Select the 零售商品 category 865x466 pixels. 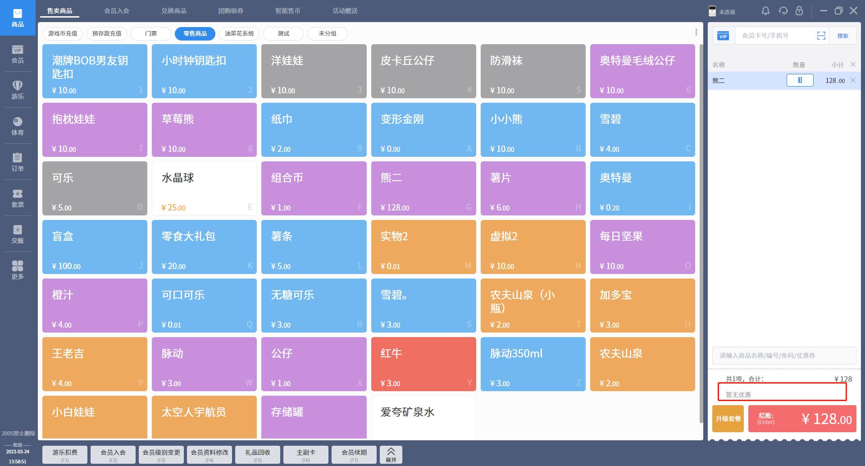(195, 33)
